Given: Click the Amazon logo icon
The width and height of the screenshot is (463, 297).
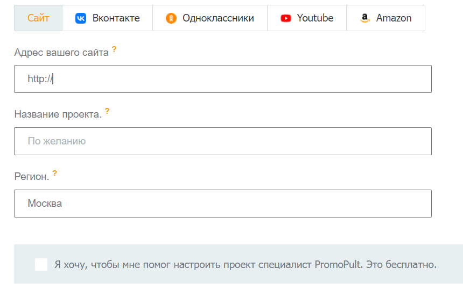Looking at the screenshot, I should coord(365,18).
